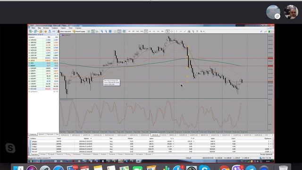The width and height of the screenshot is (302, 170).
Task: Toggle the Market Watch panel icon
Action: click(41, 31)
